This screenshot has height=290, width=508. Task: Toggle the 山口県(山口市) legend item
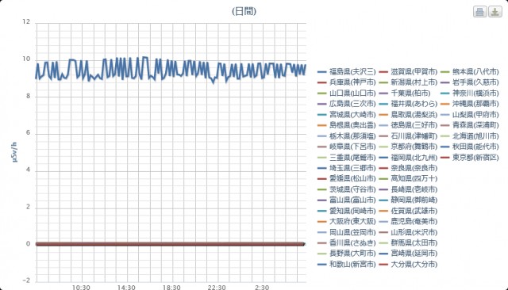[347, 93]
